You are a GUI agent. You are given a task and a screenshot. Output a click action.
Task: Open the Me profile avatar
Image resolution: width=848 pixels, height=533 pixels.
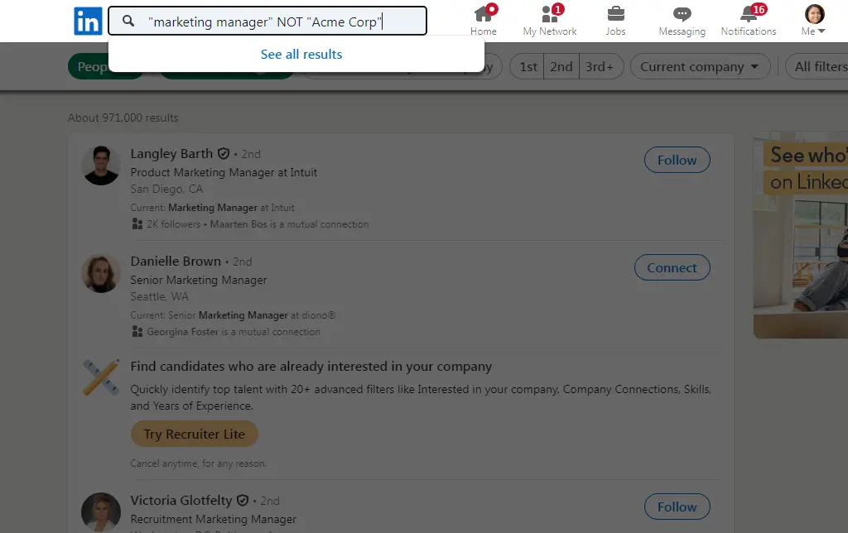(814, 14)
